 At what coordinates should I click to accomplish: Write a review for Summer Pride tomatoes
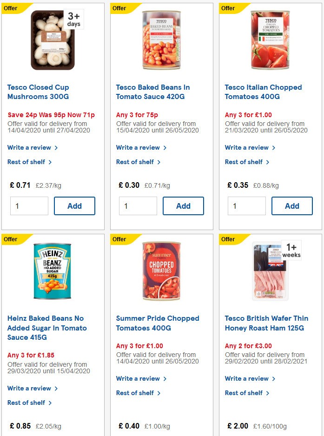(139, 378)
